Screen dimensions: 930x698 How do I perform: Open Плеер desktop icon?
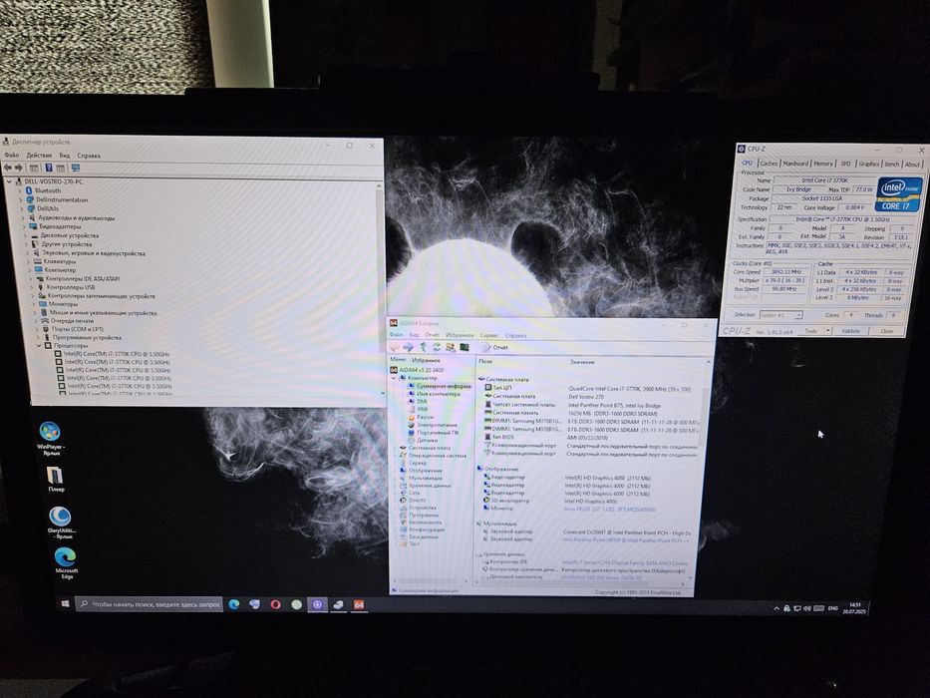[x=55, y=479]
